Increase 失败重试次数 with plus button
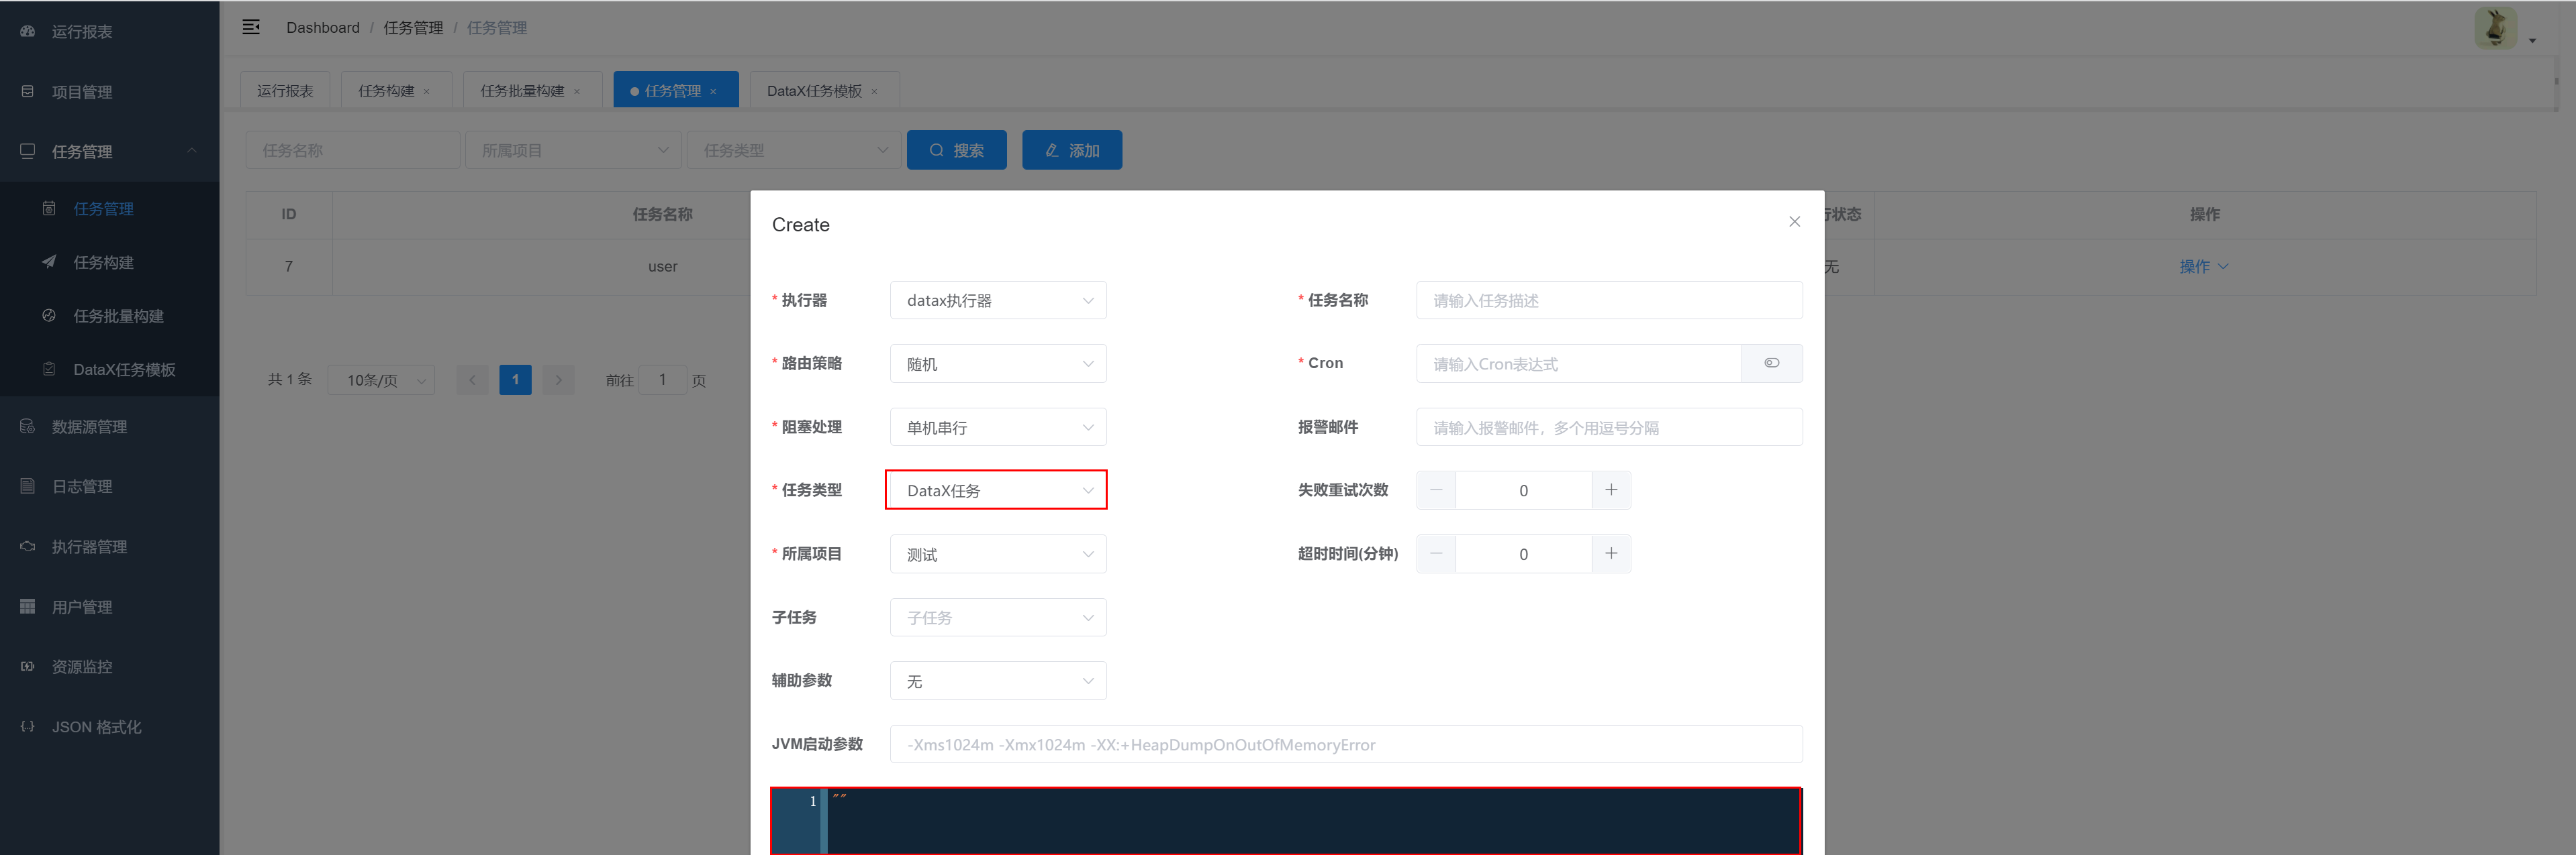 coord(1610,490)
